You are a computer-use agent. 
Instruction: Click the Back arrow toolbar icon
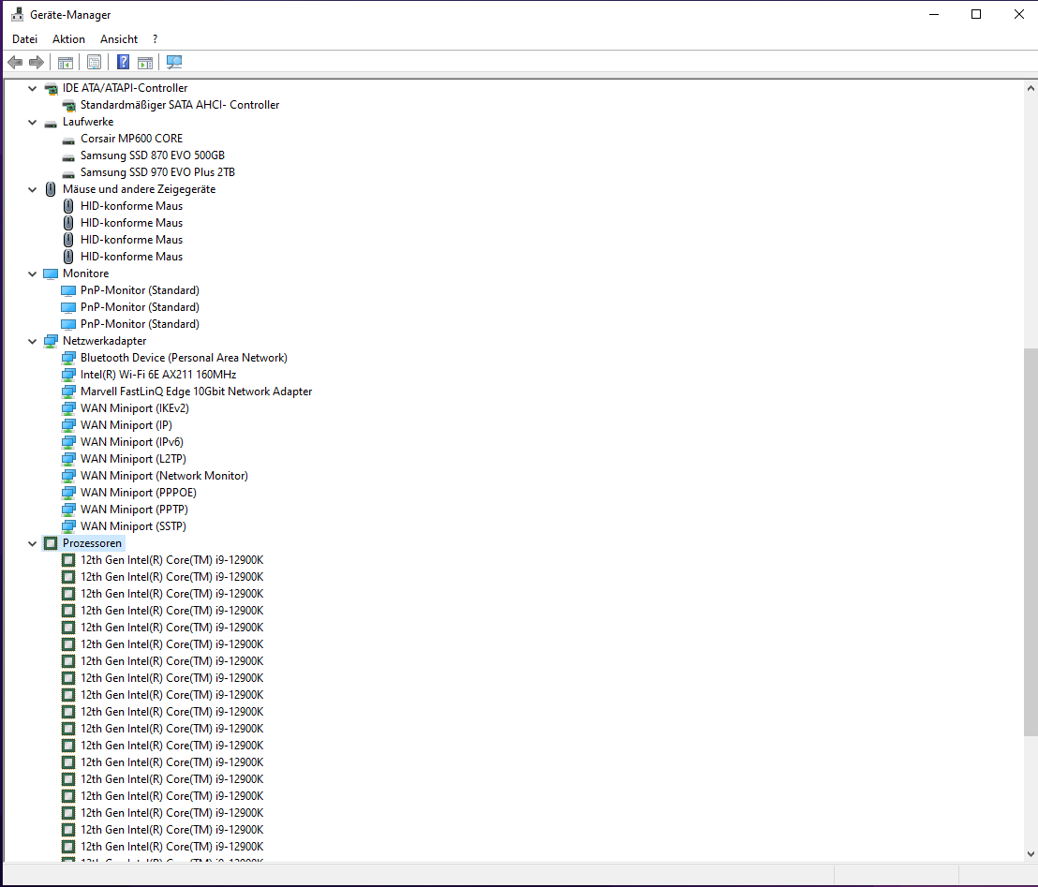(15, 62)
